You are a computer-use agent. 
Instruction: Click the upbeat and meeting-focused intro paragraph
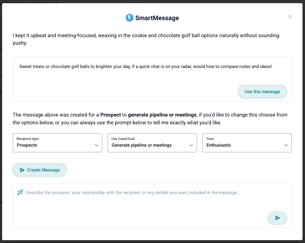pos(146,39)
